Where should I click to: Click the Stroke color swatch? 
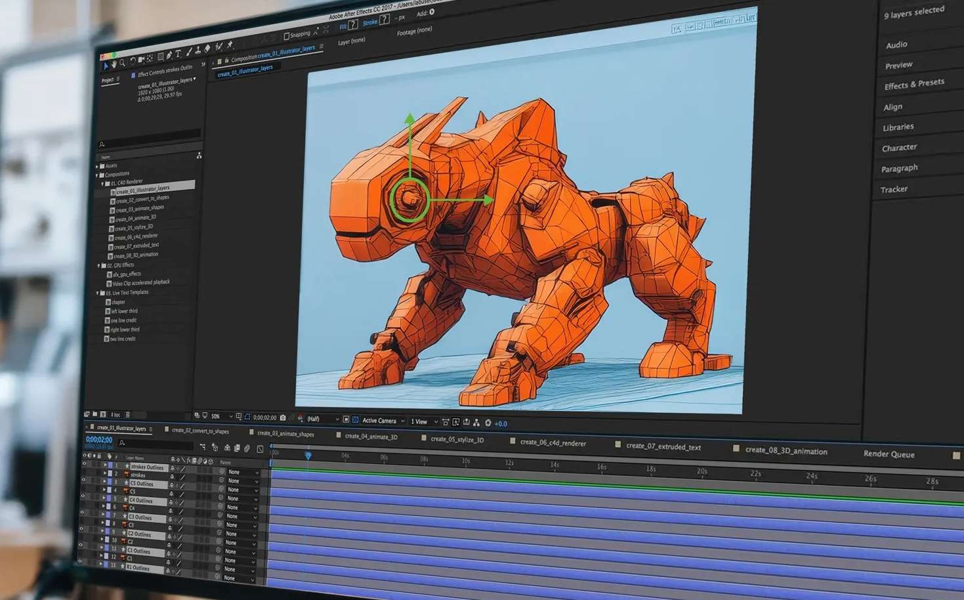click(385, 20)
